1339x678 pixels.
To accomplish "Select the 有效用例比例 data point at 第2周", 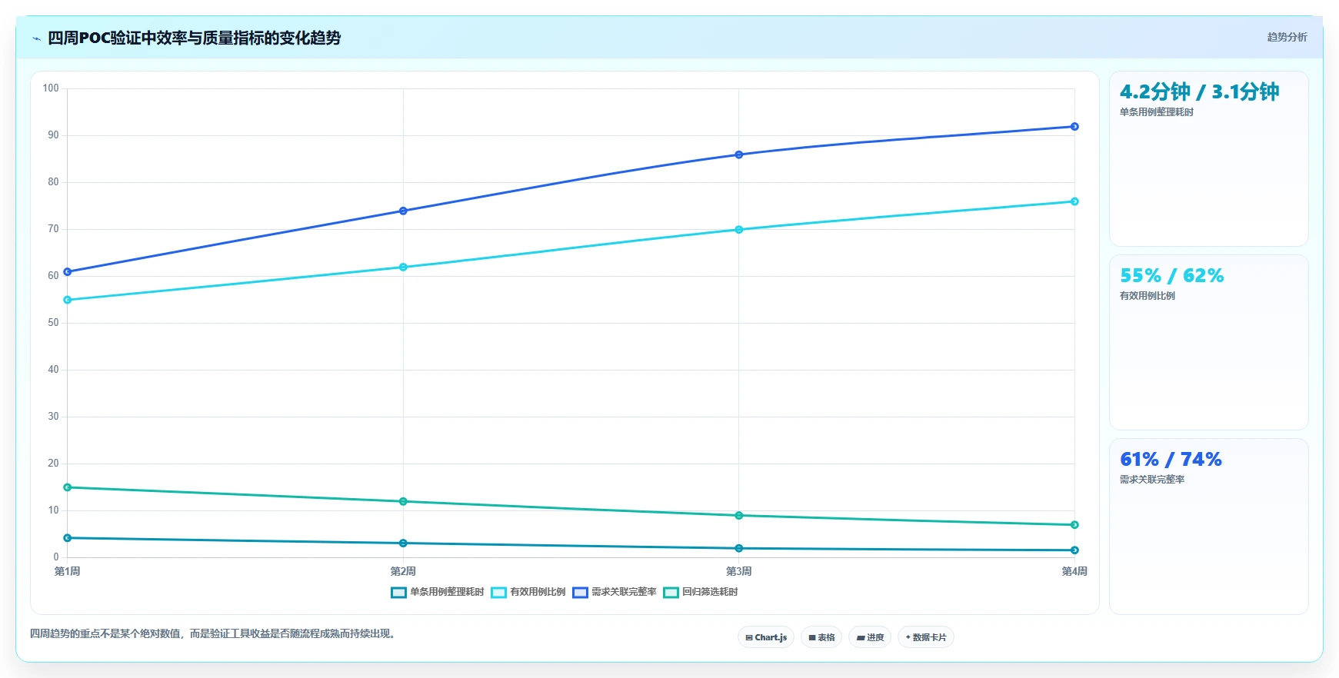I will pyautogui.click(x=403, y=268).
